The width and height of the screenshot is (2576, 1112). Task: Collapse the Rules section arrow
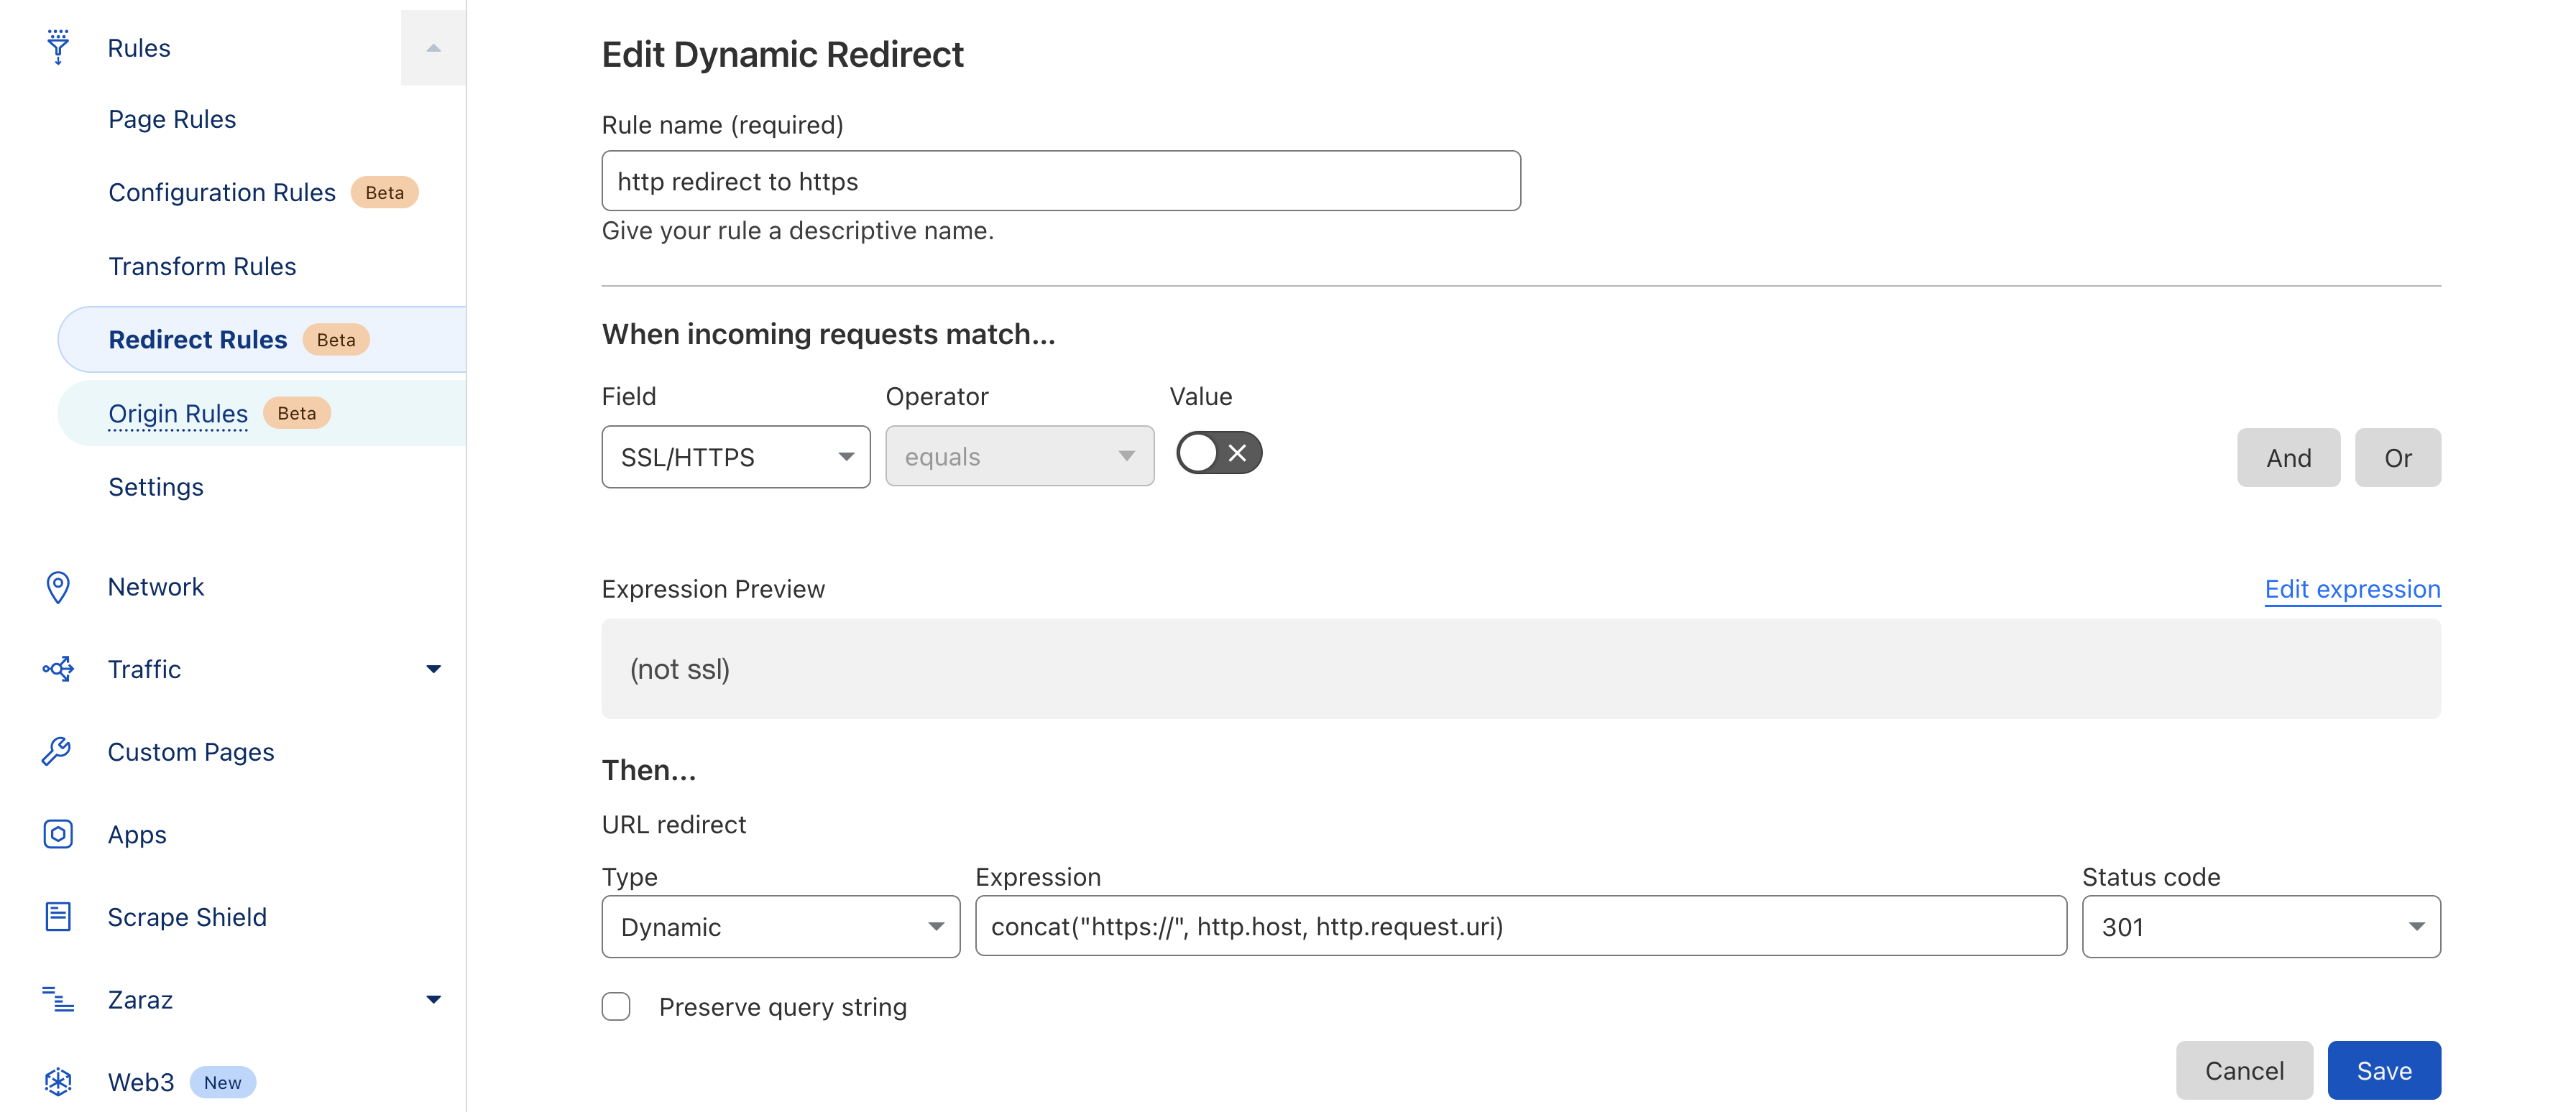[x=433, y=47]
